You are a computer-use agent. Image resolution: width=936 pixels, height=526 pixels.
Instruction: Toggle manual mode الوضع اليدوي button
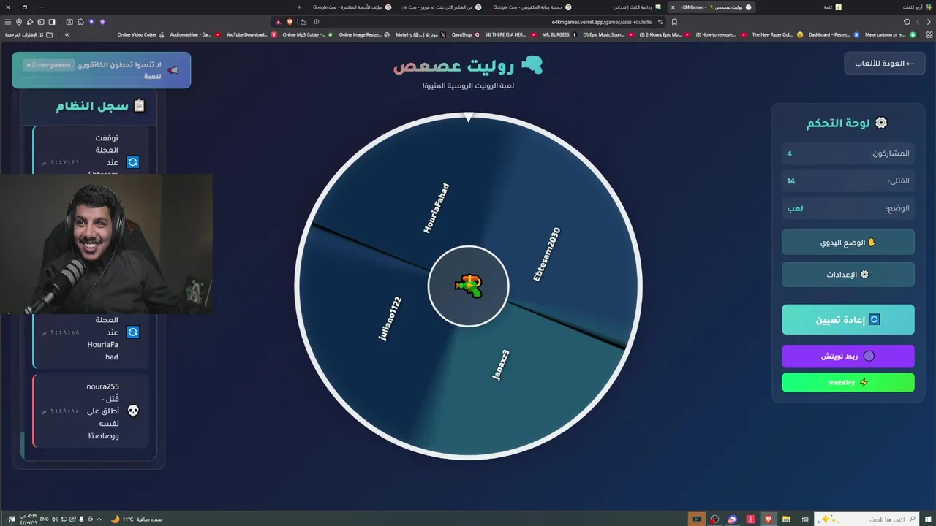click(x=848, y=243)
